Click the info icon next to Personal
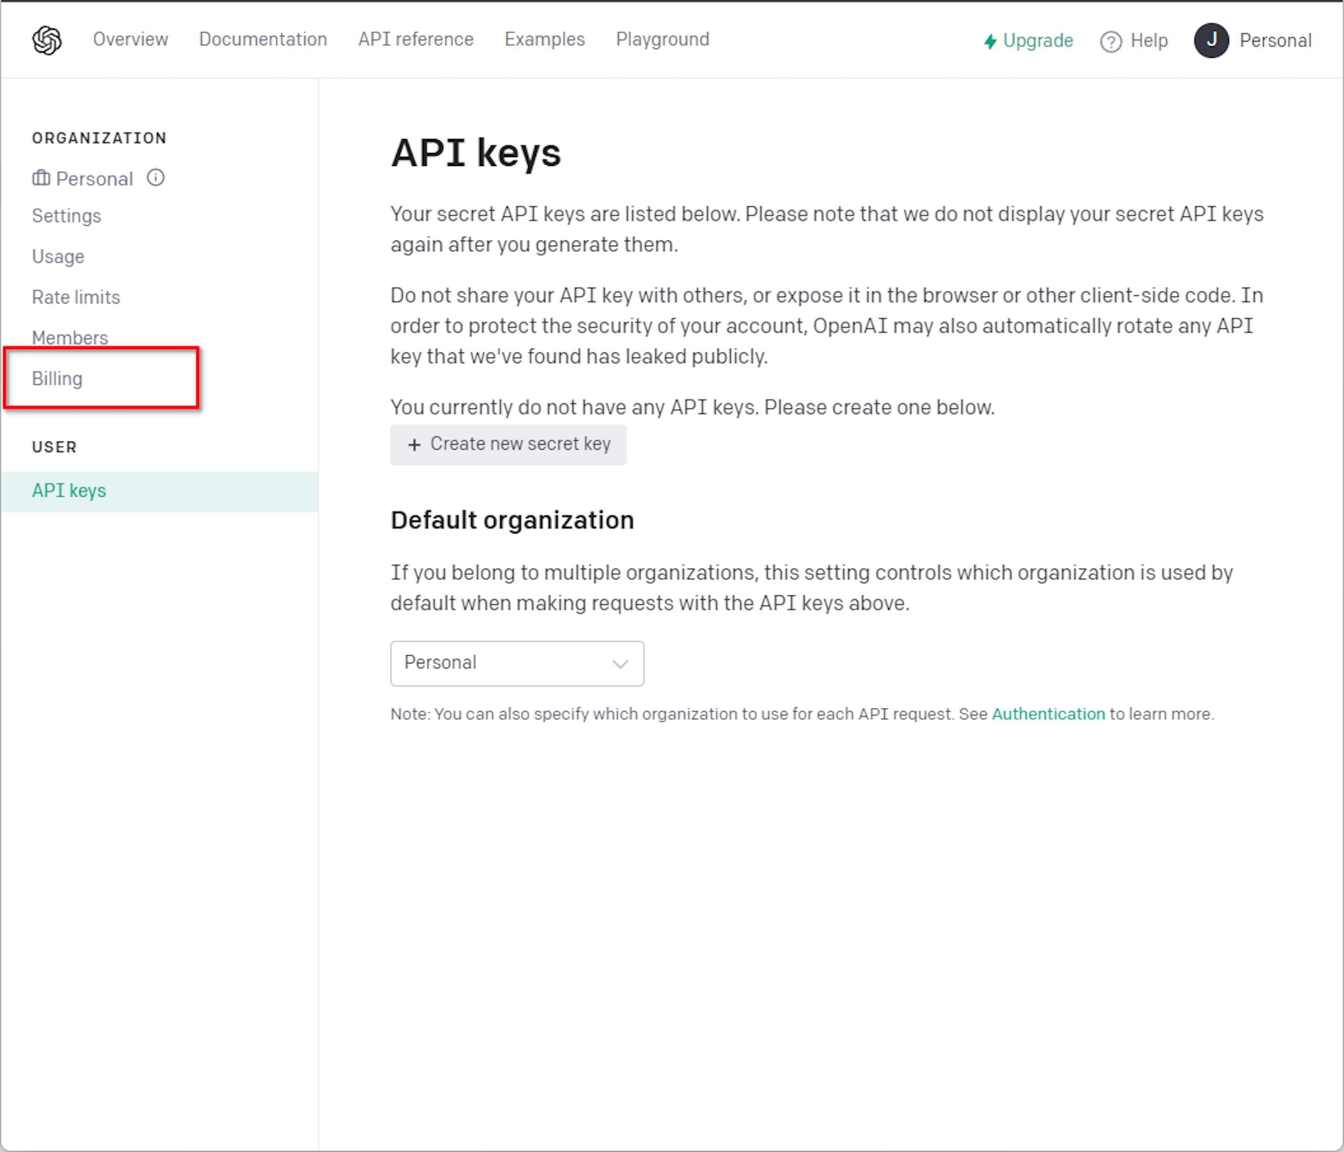 (156, 177)
